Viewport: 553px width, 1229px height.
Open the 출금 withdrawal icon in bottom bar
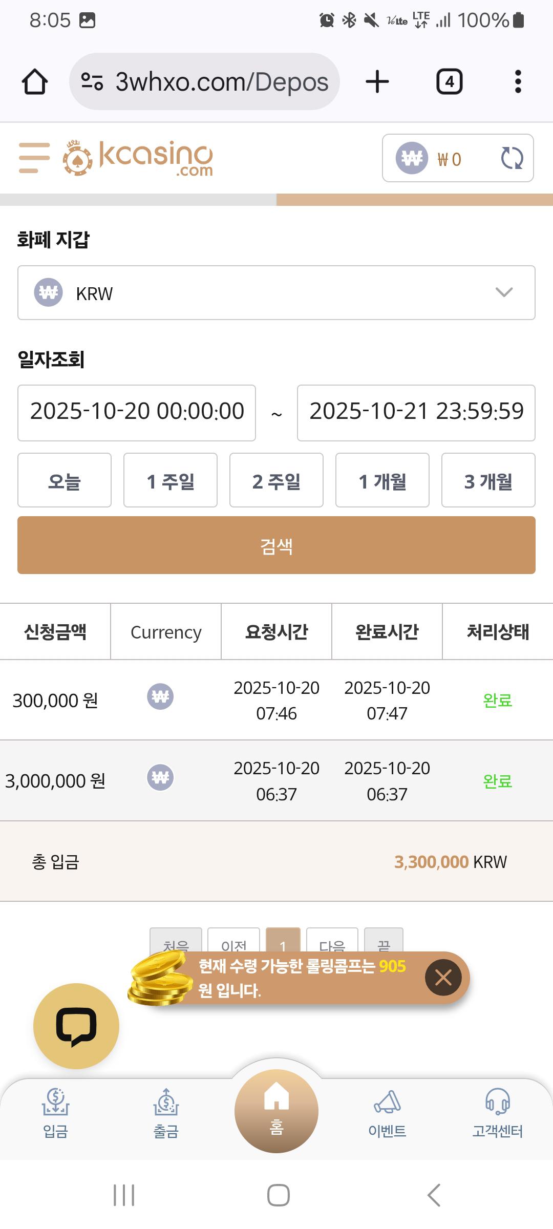(x=166, y=1113)
